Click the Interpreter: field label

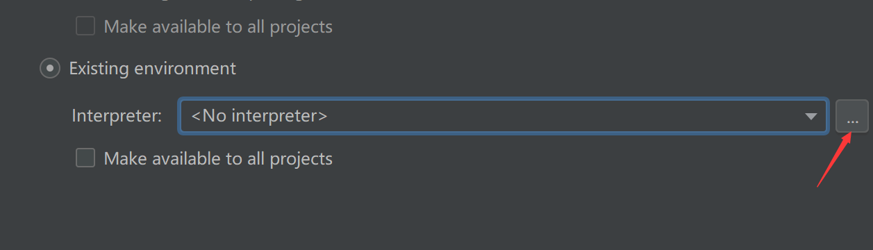click(x=117, y=116)
